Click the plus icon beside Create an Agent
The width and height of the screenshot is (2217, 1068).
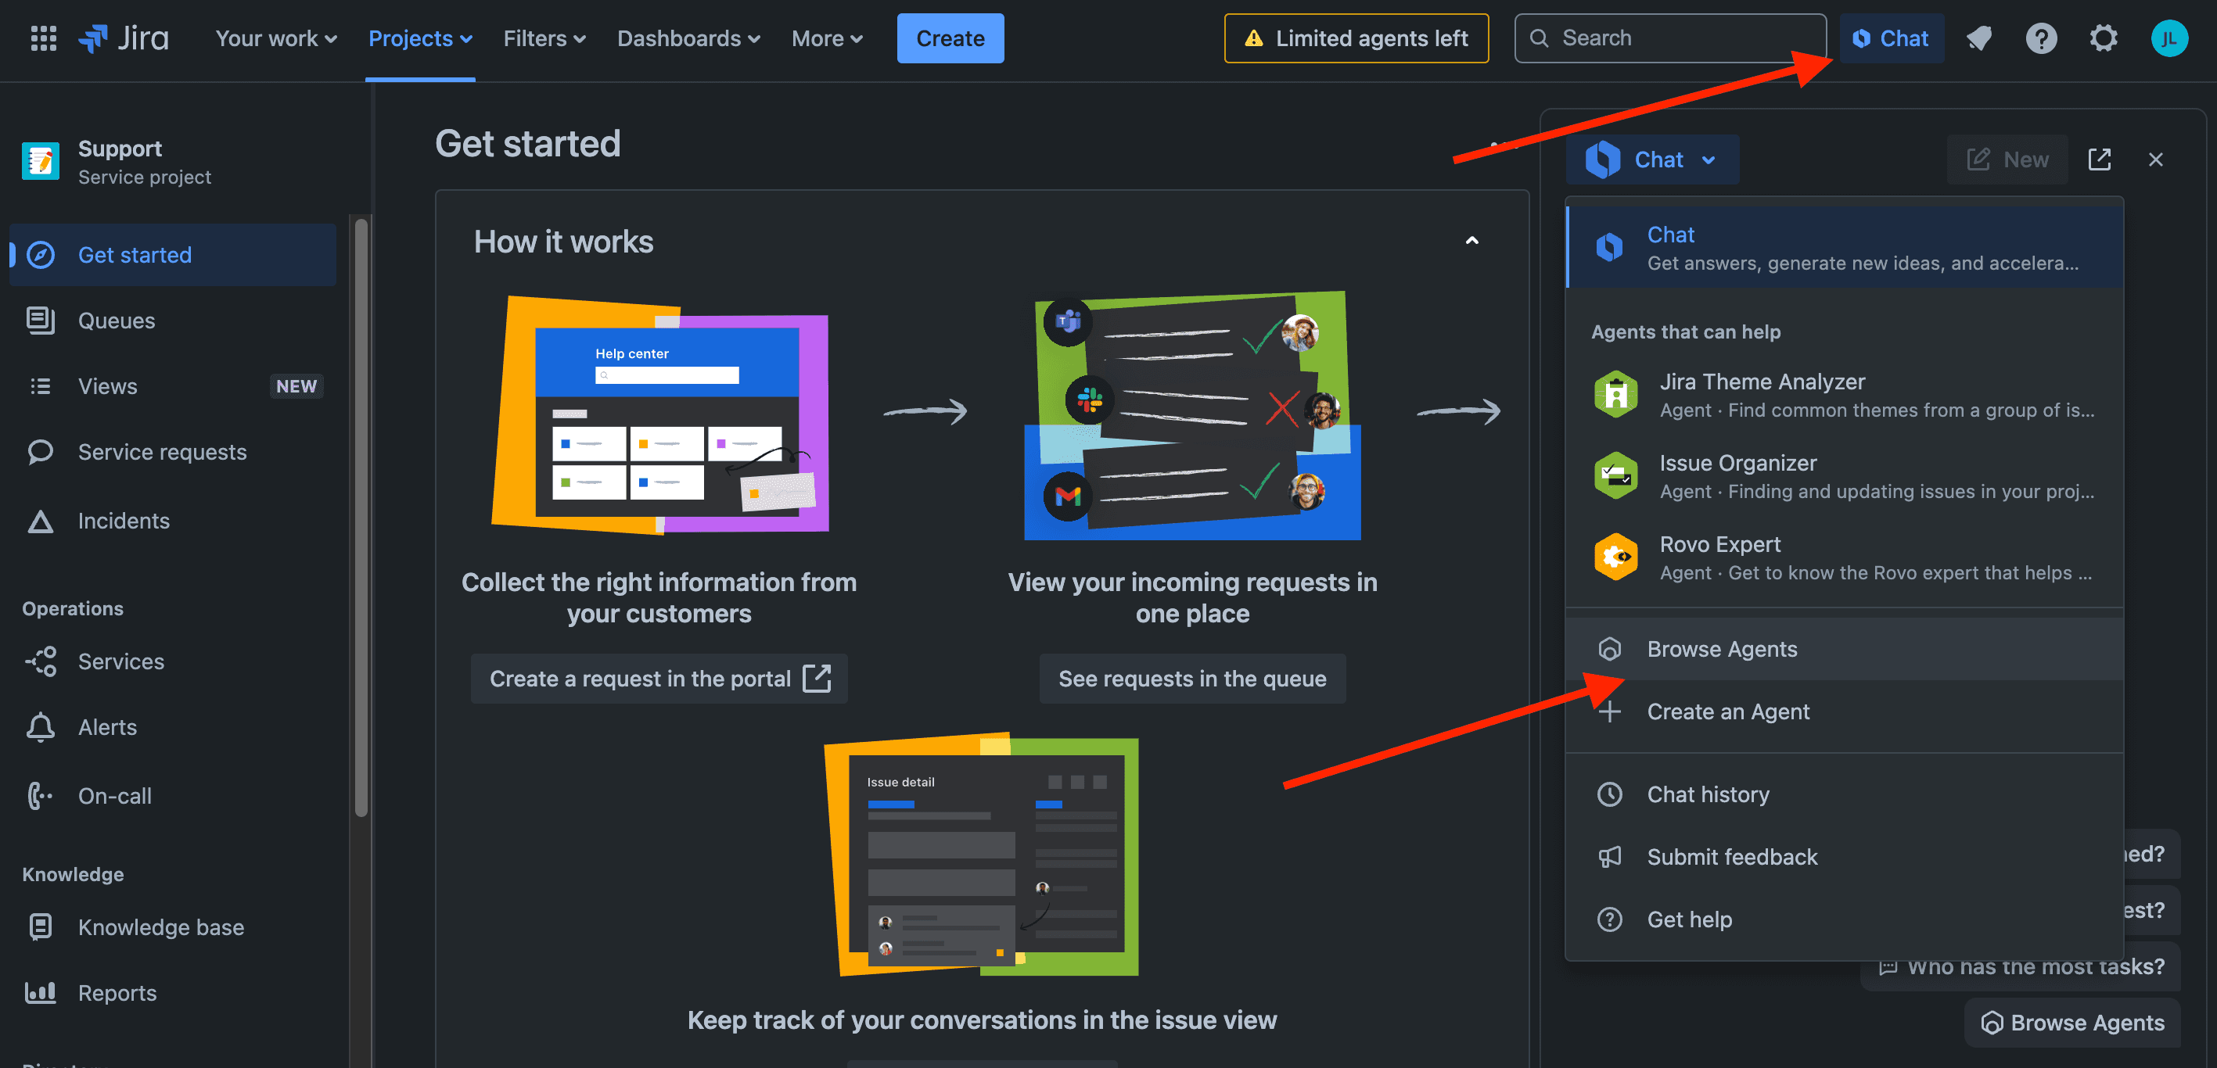coord(1609,712)
